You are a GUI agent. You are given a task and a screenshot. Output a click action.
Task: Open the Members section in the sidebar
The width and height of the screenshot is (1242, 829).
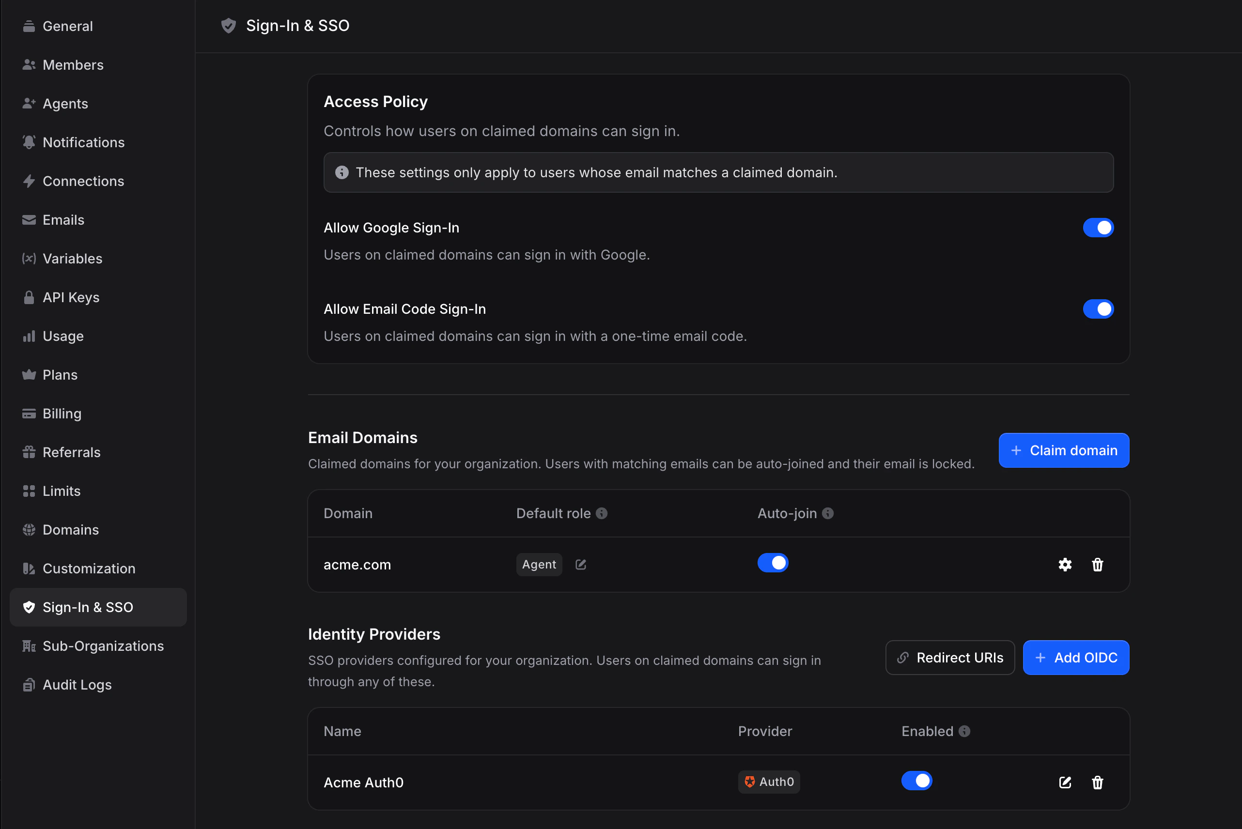tap(73, 64)
